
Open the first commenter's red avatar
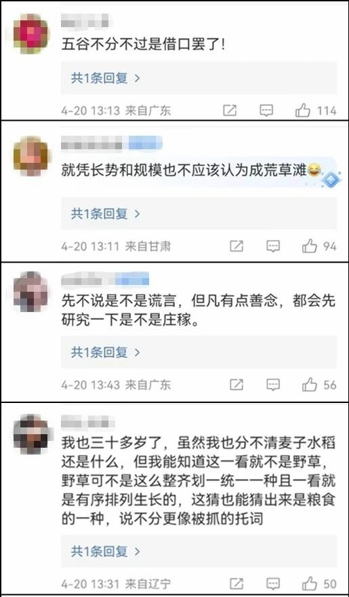point(31,33)
